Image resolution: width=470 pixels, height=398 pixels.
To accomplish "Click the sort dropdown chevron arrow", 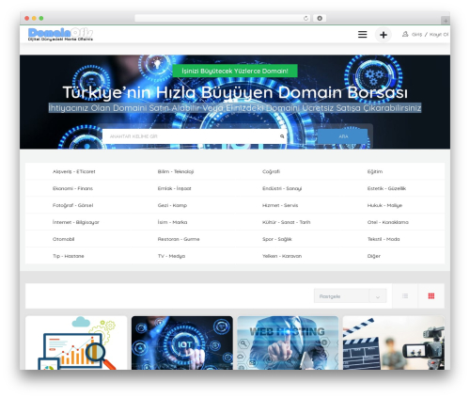I will tap(378, 296).
